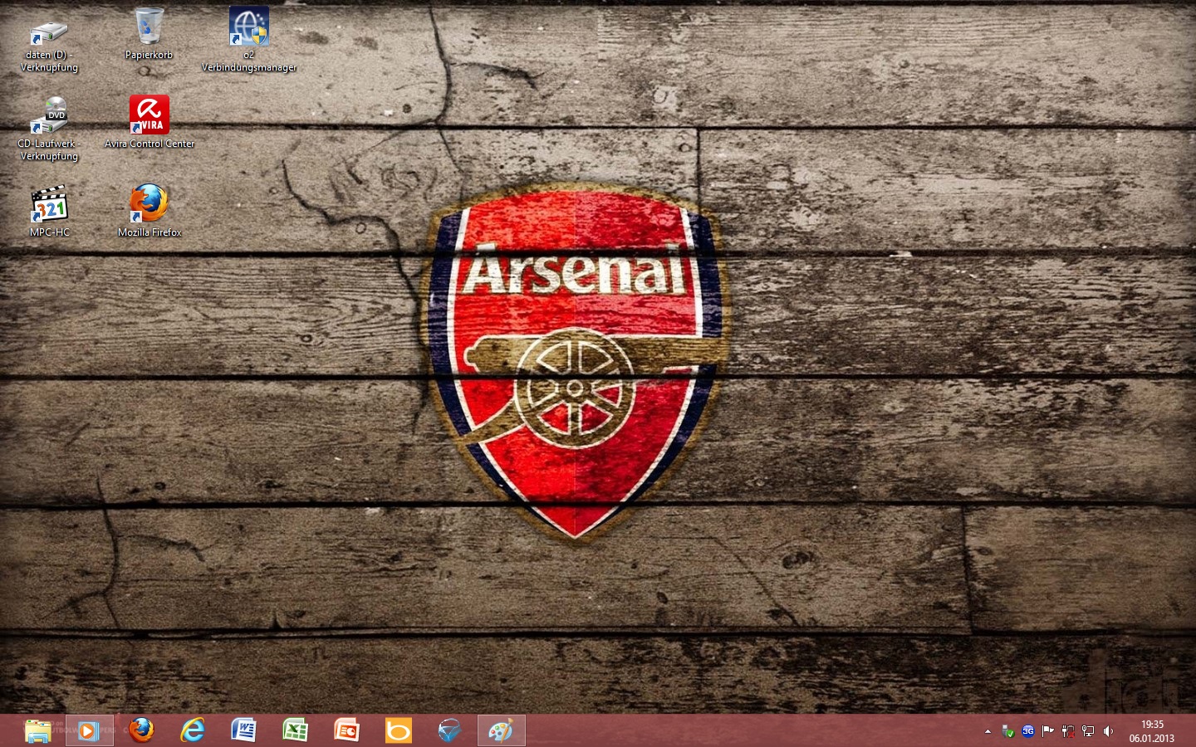Open File Explorer from the taskbar
The width and height of the screenshot is (1196, 747).
coord(38,730)
